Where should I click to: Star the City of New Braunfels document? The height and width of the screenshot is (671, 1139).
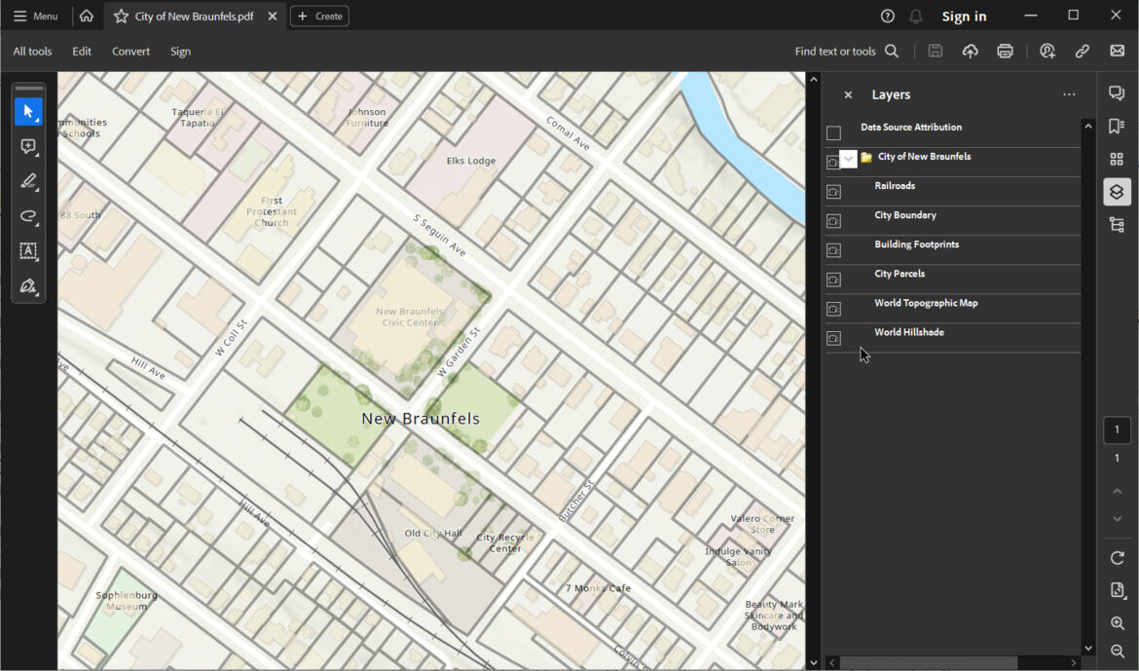[122, 16]
